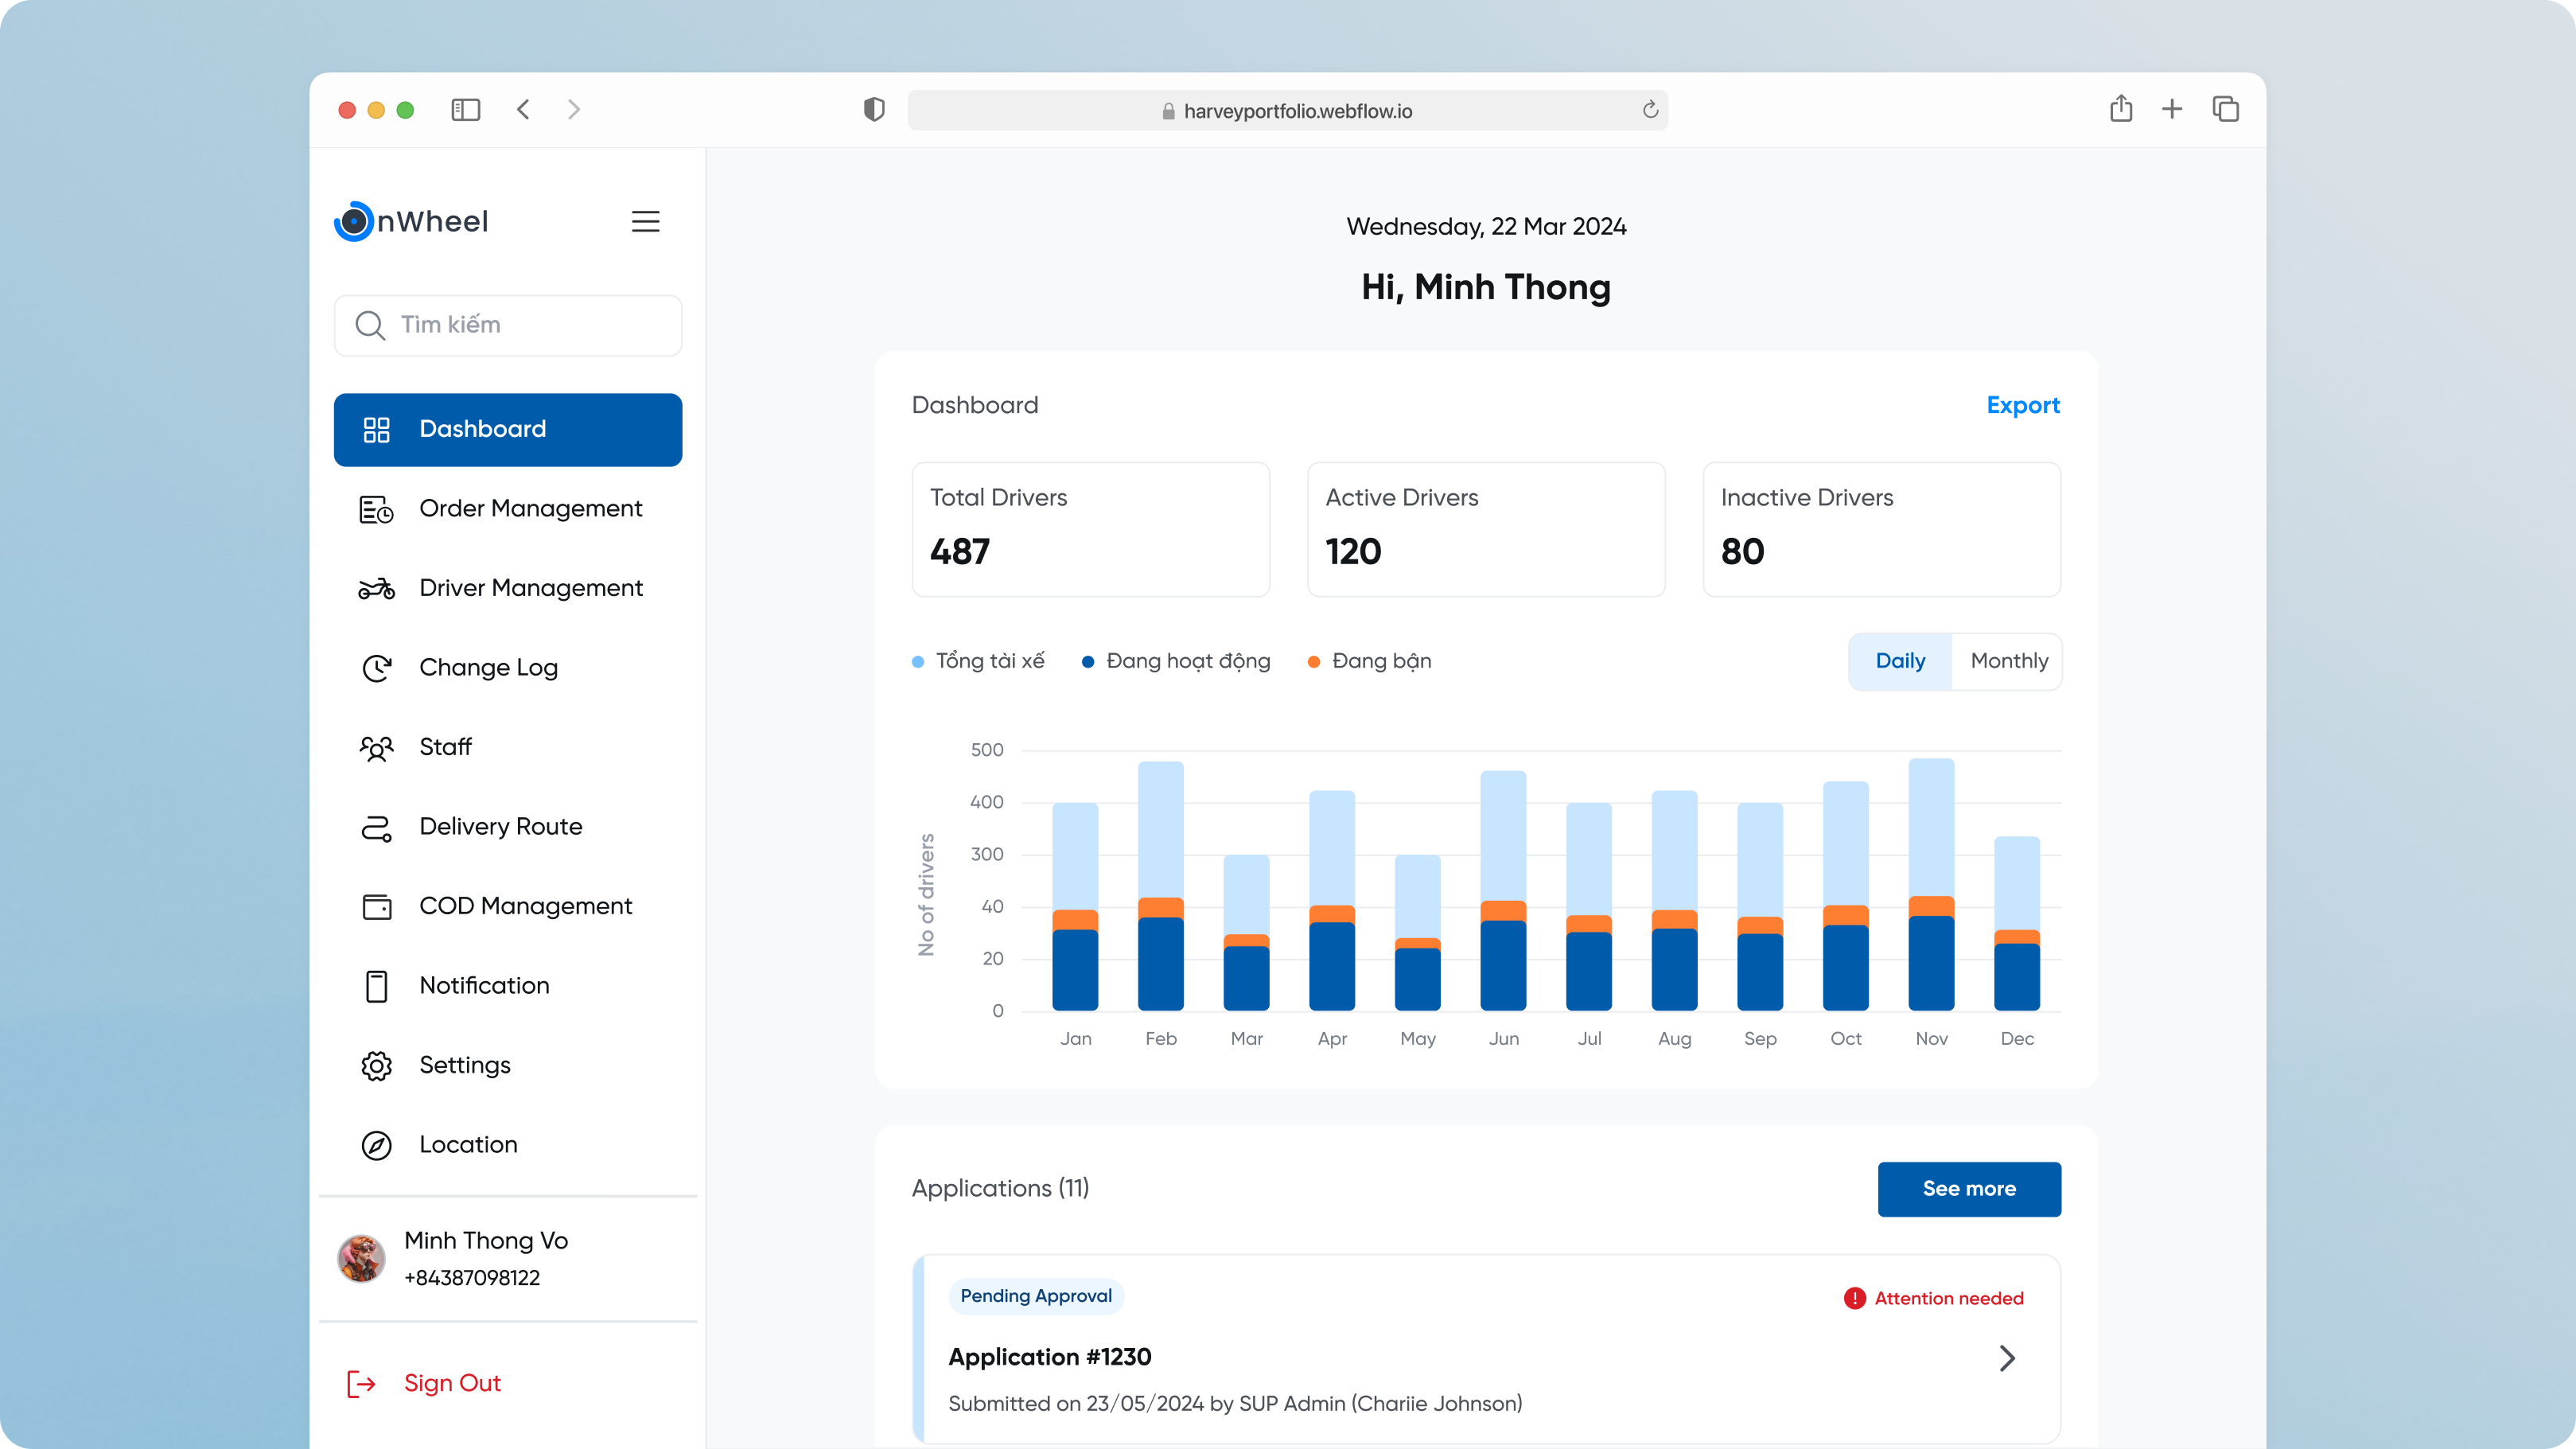This screenshot has height=1449, width=2576.
Task: Click the Driver Management motorbike icon
Action: tap(376, 589)
